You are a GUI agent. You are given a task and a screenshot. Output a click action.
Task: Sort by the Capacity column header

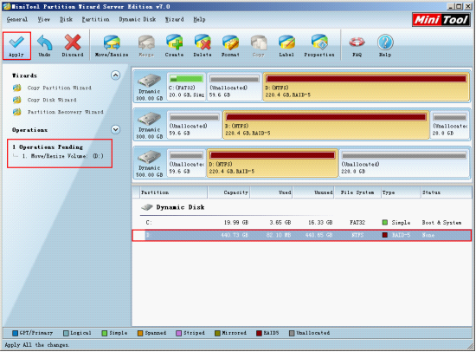[x=228, y=192]
